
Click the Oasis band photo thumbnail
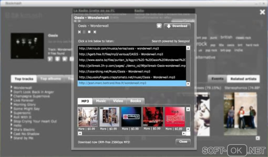[x=27, y=46]
